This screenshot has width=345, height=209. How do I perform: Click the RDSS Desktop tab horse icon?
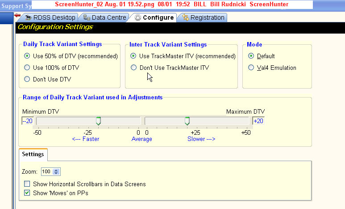tap(28, 17)
